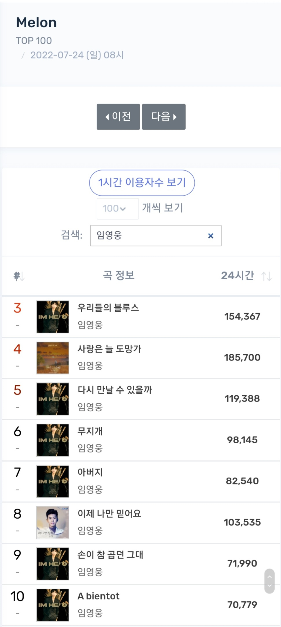Go to previous chart with 이전 button
The width and height of the screenshot is (281, 627).
pyautogui.click(x=118, y=117)
